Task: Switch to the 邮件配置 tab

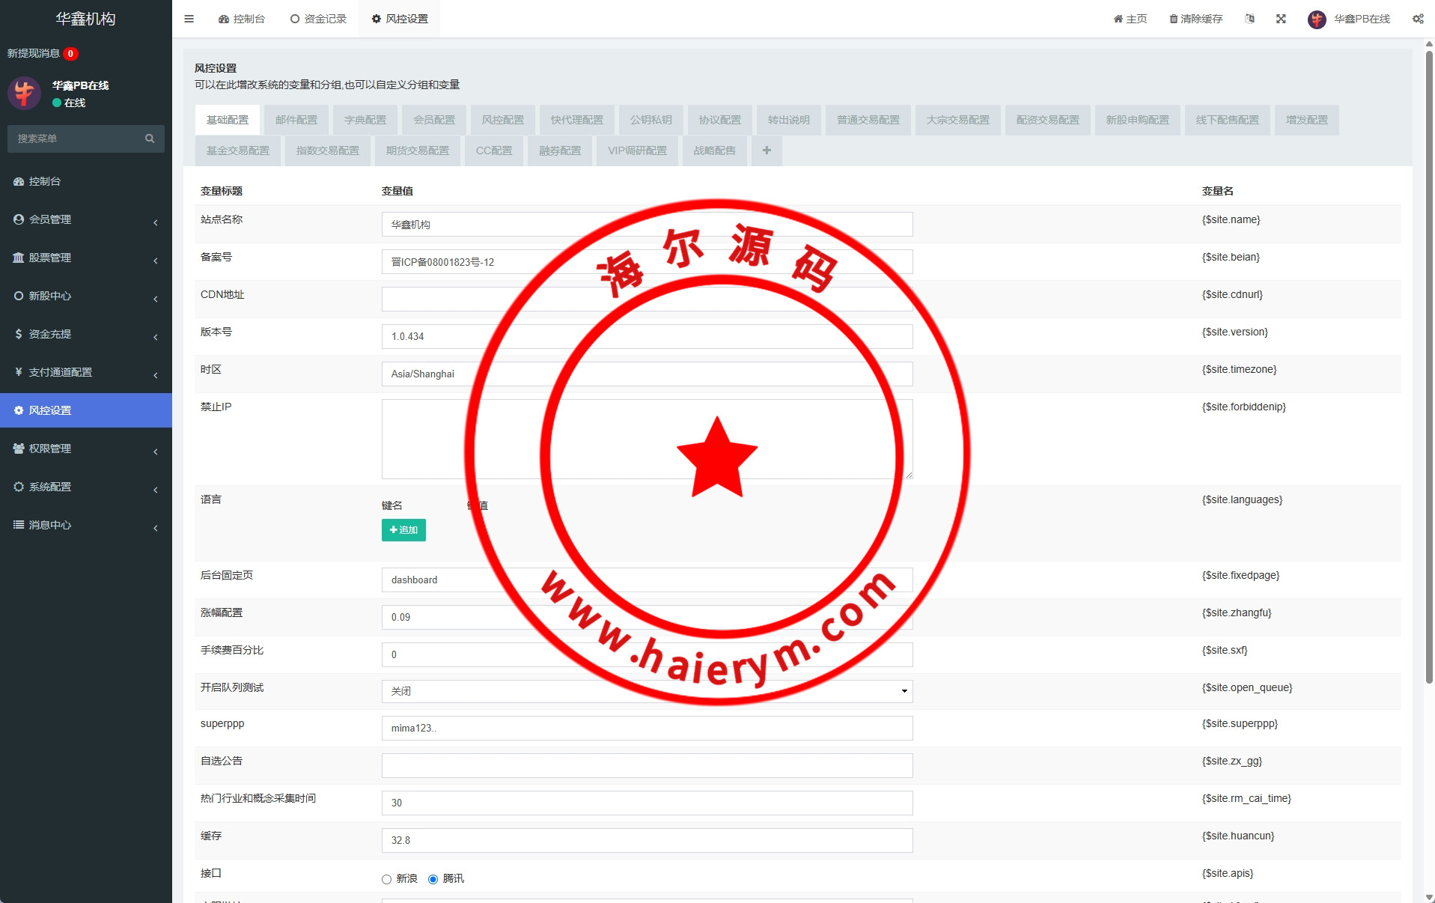Action: coord(296,120)
